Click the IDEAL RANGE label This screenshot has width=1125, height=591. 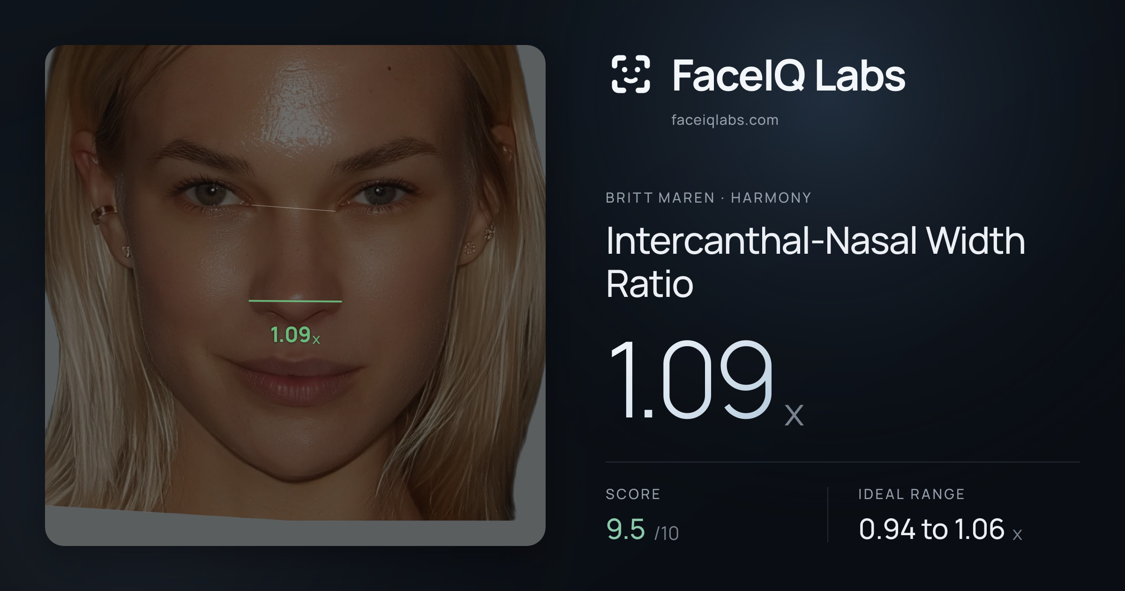(x=911, y=494)
